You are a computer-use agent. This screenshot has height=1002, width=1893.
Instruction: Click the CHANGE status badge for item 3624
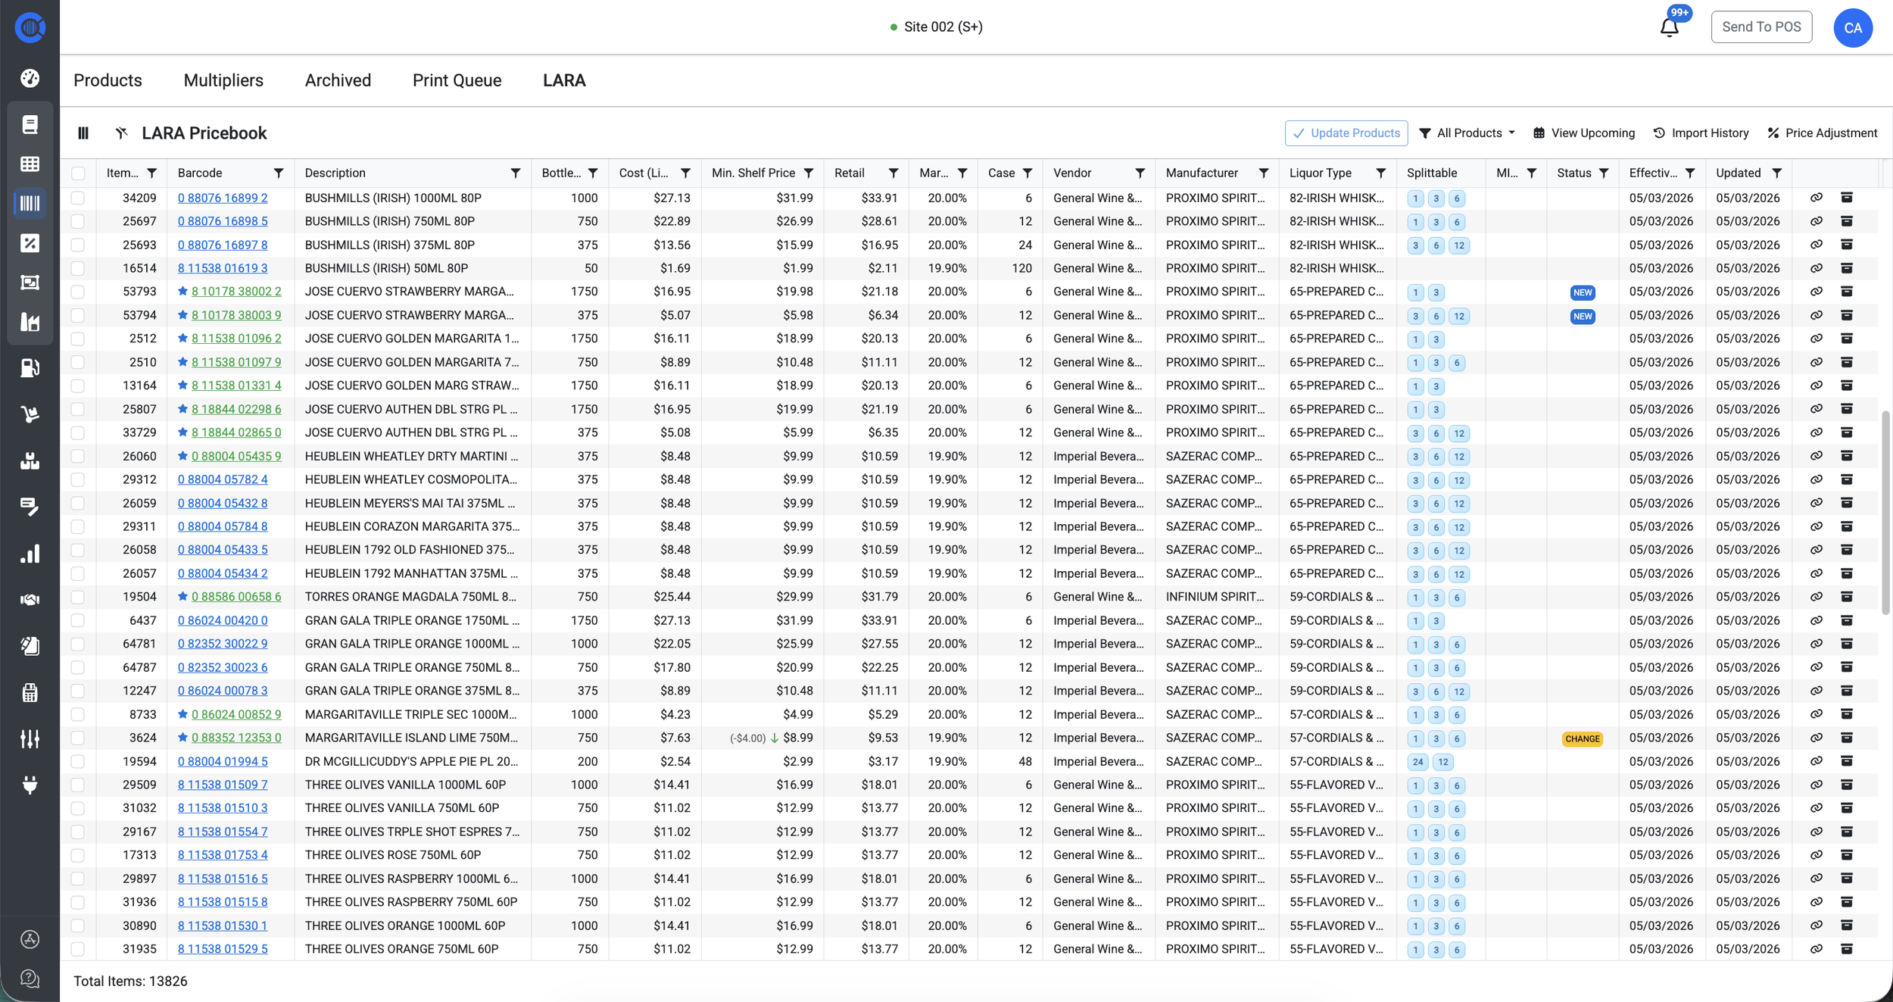click(1582, 738)
